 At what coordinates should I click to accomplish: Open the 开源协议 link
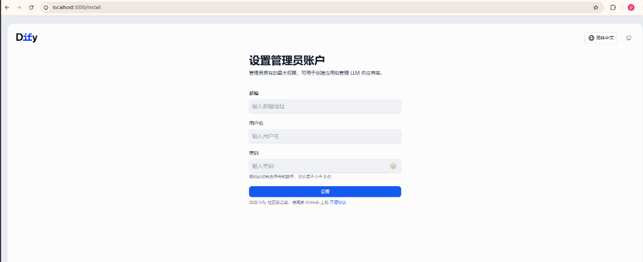[338, 203]
